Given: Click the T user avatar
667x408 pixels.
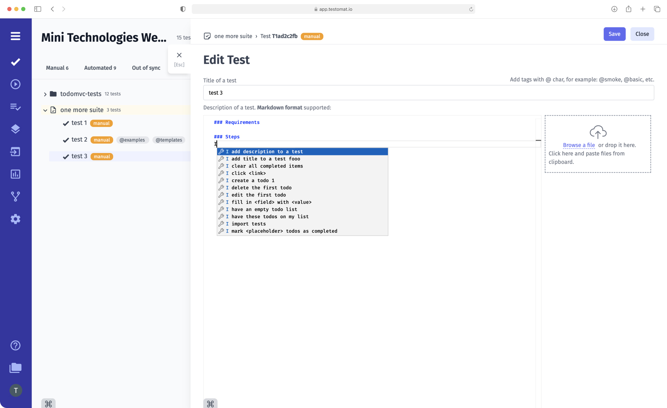Looking at the screenshot, I should (16, 390).
